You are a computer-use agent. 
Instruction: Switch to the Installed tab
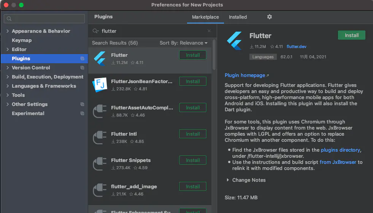click(238, 17)
